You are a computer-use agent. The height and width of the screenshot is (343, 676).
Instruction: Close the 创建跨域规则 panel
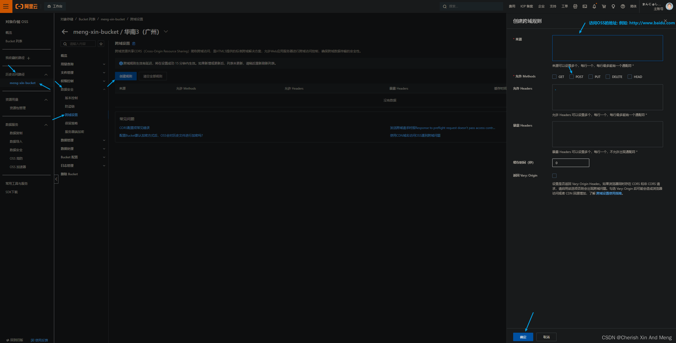665,21
